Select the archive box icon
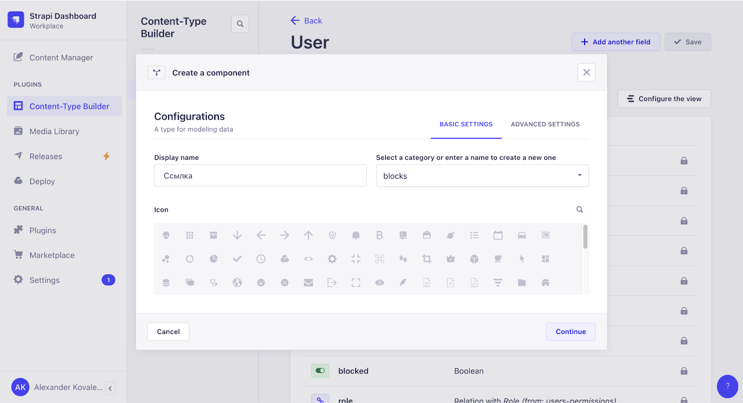Image resolution: width=743 pixels, height=403 pixels. click(x=214, y=235)
